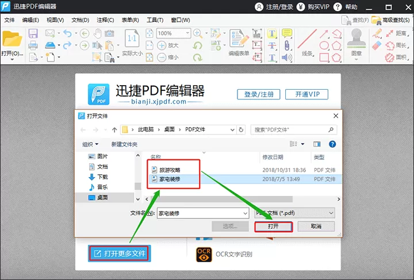The height and width of the screenshot is (280, 414).
Task: Open the 文件 menu
Action: [10, 20]
